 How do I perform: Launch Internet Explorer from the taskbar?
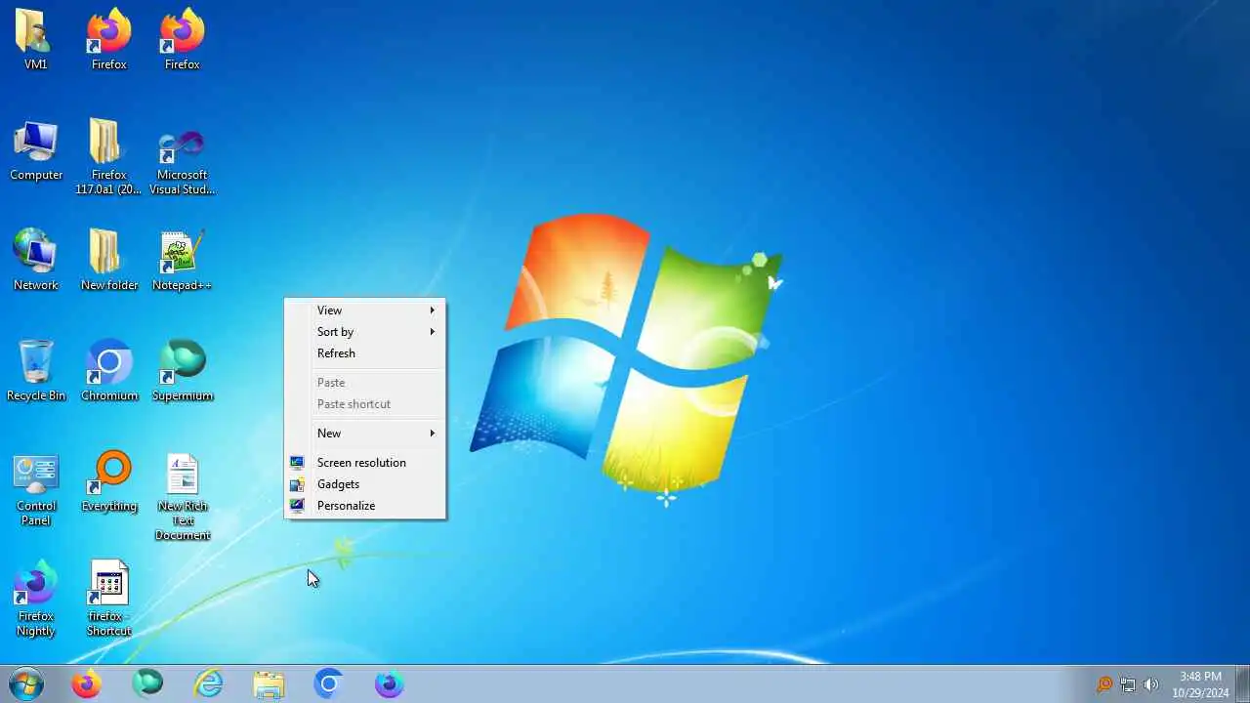(208, 683)
